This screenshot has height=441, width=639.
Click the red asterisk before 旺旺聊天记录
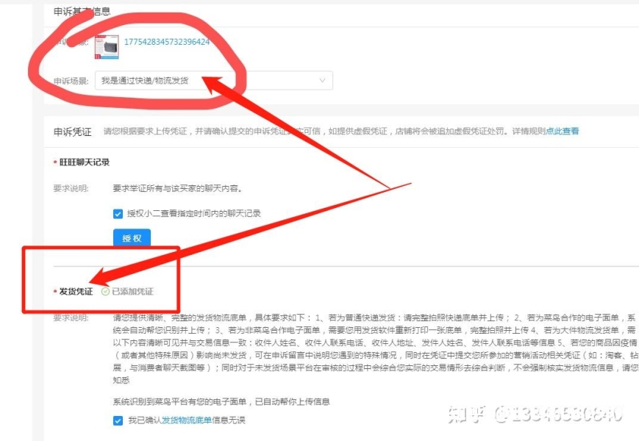pyautogui.click(x=55, y=163)
